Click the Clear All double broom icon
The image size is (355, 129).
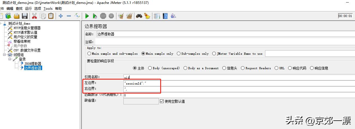[x=129, y=16]
